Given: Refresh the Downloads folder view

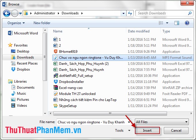Looking at the screenshot, I should coord(130,13).
